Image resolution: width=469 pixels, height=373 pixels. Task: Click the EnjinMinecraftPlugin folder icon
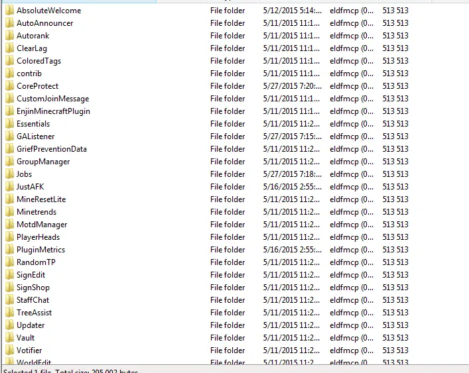[9, 111]
